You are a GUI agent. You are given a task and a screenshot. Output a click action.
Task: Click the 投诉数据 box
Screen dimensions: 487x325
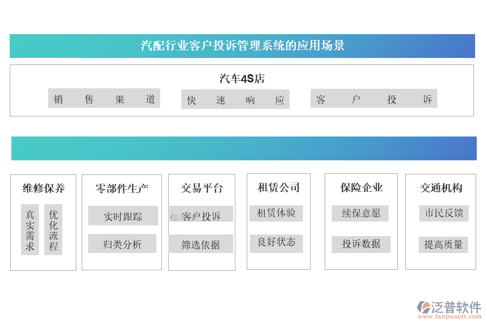[x=360, y=244]
